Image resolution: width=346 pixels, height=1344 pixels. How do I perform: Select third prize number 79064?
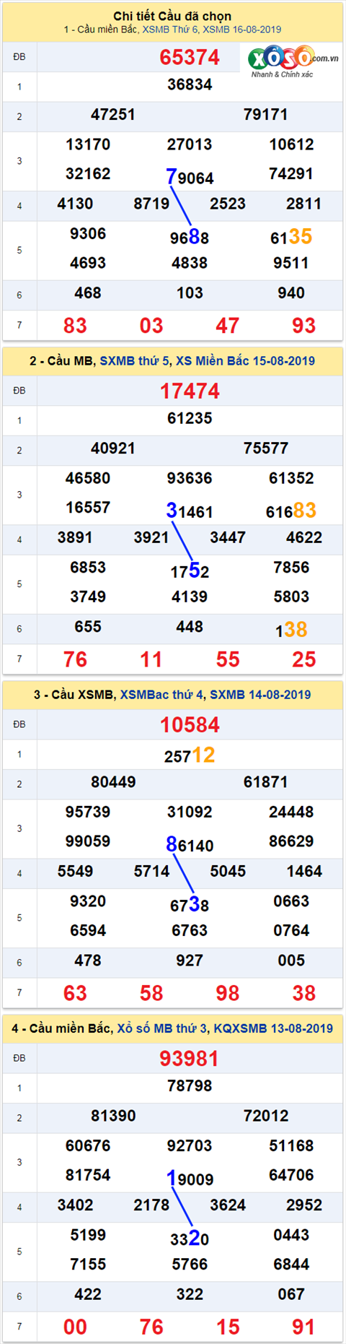(x=190, y=176)
